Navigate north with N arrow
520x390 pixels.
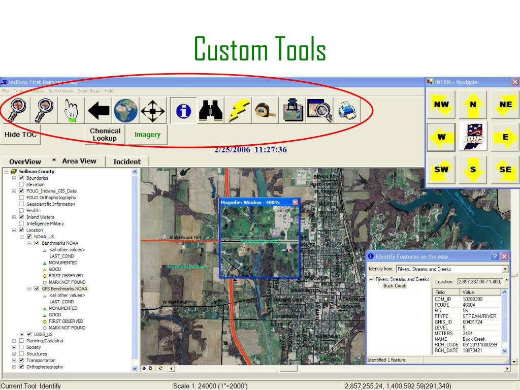(473, 105)
